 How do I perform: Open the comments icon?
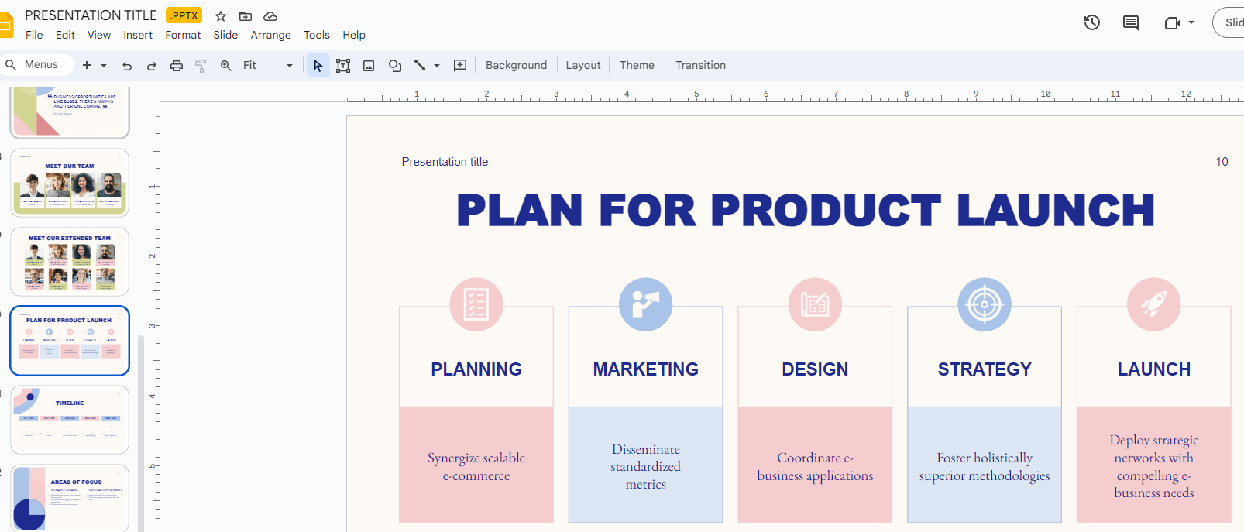pos(1131,22)
